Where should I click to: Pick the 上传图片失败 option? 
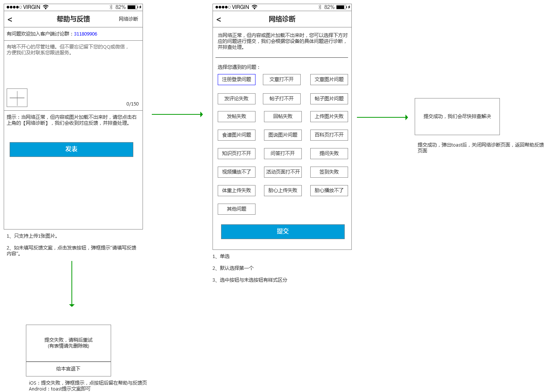pyautogui.click(x=329, y=117)
